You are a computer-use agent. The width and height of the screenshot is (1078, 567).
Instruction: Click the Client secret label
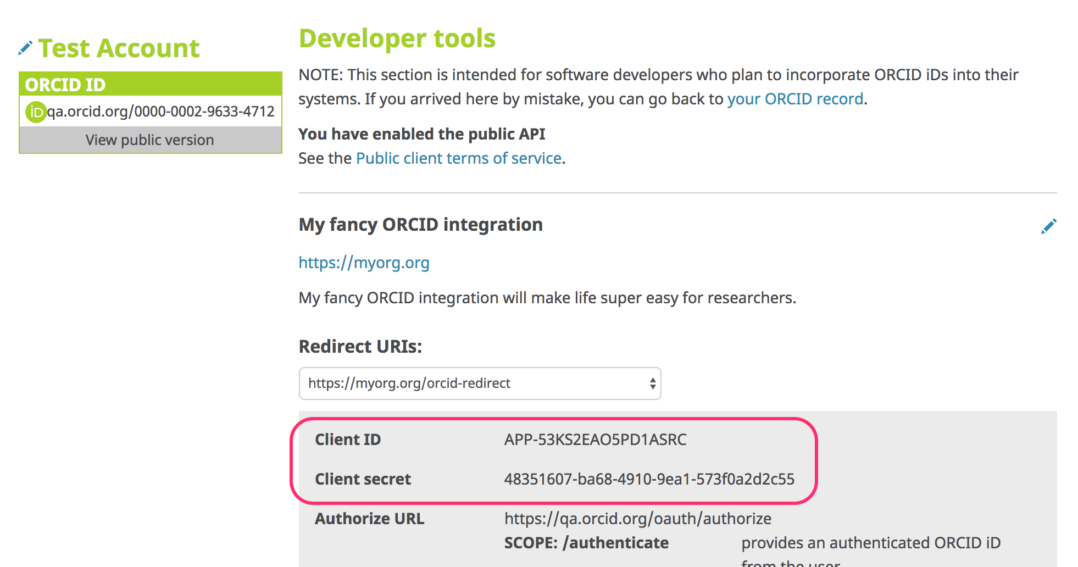pyautogui.click(x=363, y=479)
